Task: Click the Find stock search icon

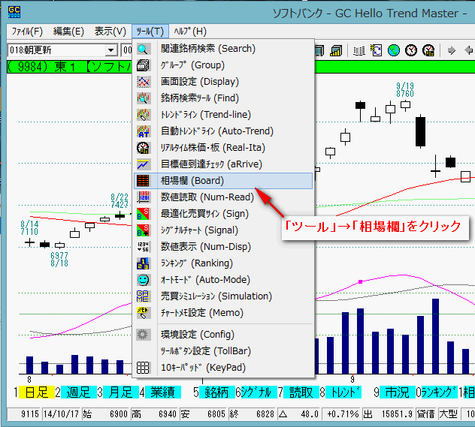Action: [x=143, y=98]
